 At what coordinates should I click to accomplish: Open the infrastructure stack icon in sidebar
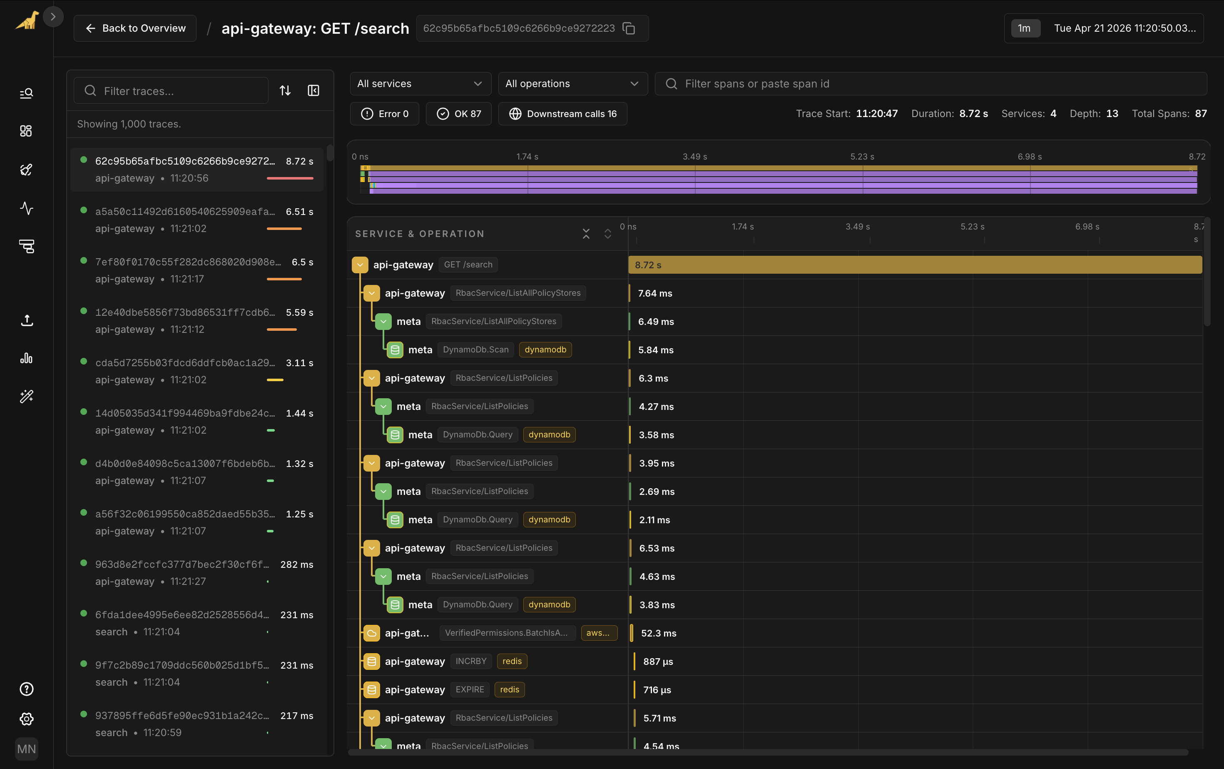[x=26, y=247]
